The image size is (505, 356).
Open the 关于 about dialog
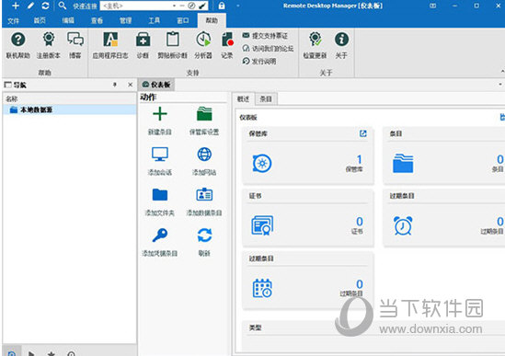(x=341, y=45)
